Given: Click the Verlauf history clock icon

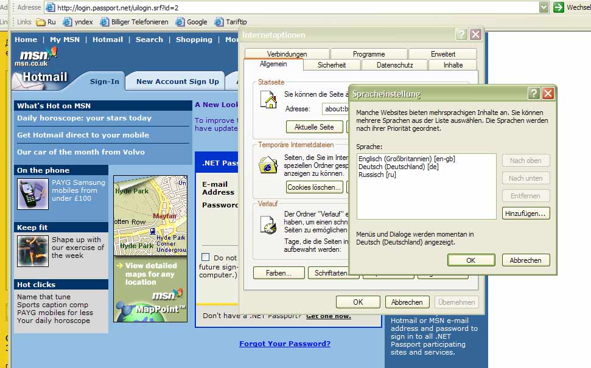Looking at the screenshot, I should point(268,224).
